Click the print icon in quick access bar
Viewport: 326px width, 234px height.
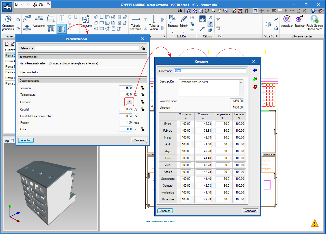[35, 5]
